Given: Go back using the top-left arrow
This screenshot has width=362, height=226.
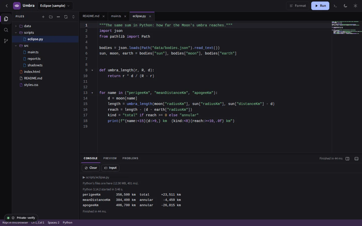Looking at the screenshot, I should 7,6.
